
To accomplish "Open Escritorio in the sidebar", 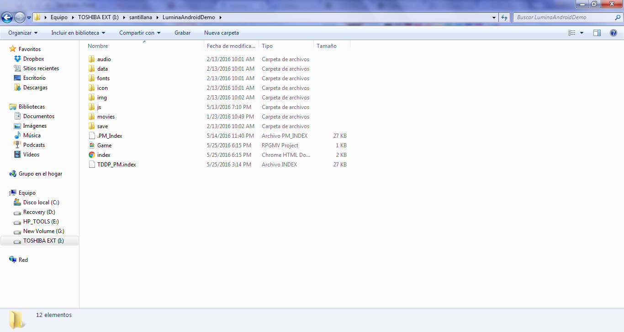I will [x=34, y=78].
